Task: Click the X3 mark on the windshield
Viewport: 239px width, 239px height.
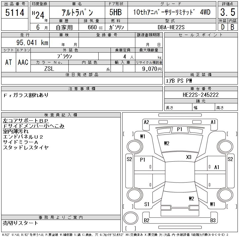Action: click(x=189, y=157)
